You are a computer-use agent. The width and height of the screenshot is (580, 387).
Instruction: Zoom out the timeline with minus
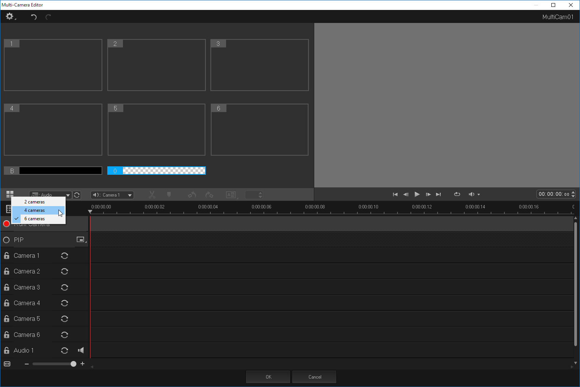[27, 364]
